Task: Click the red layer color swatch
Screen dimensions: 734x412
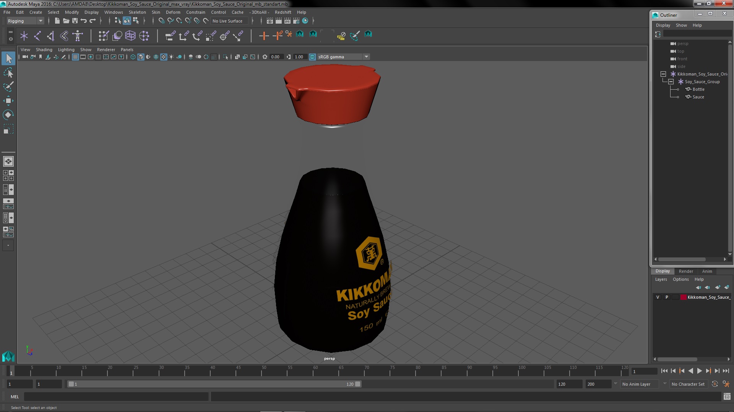Action: [x=684, y=297]
